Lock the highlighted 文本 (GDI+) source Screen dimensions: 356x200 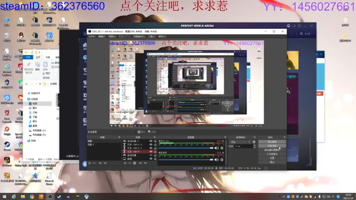click(155, 152)
